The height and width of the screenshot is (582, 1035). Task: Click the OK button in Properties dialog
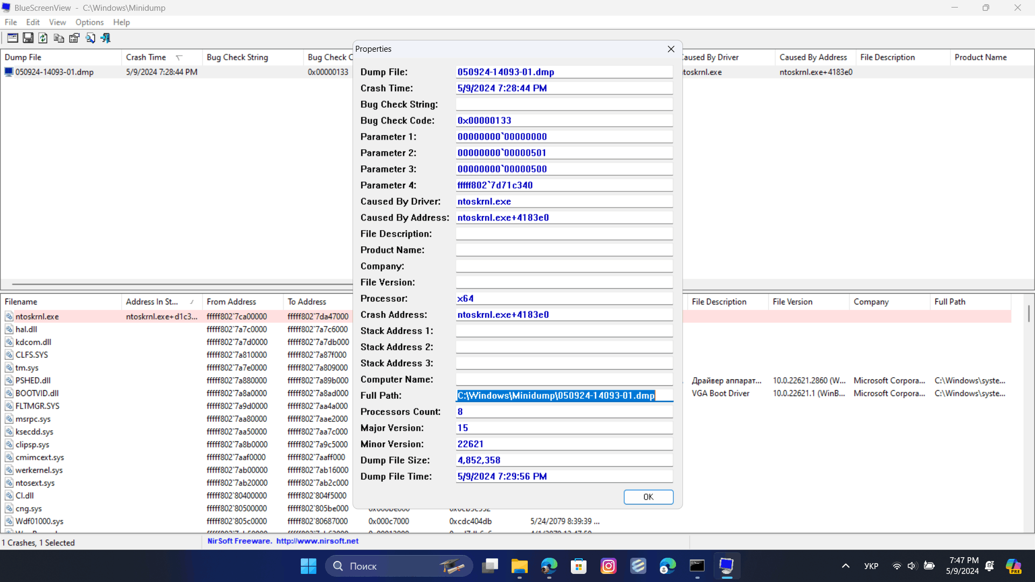point(647,497)
